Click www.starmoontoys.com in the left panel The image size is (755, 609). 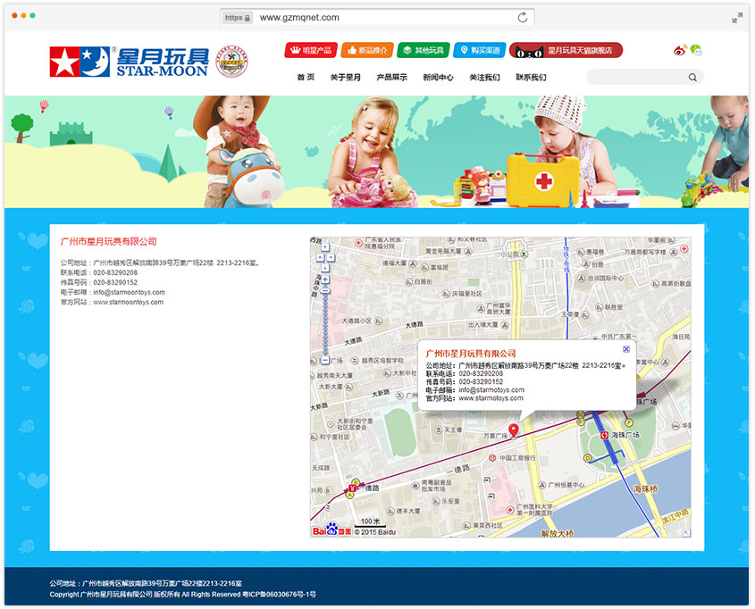point(128,302)
